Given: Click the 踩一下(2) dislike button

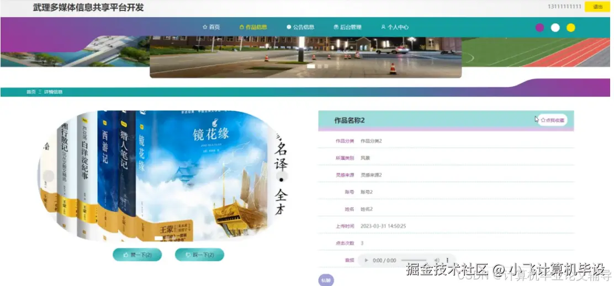Looking at the screenshot, I should coord(199,255).
